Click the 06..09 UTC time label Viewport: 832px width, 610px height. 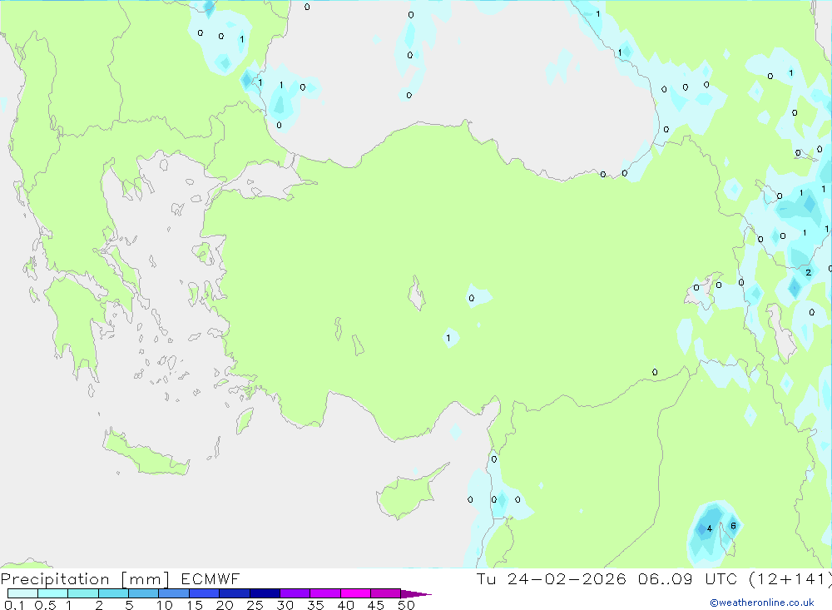coord(687,578)
